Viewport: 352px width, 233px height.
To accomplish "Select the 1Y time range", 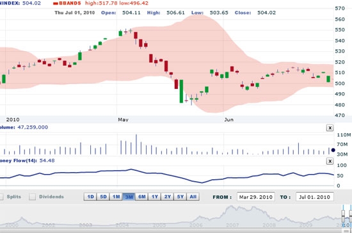I will [155, 197].
